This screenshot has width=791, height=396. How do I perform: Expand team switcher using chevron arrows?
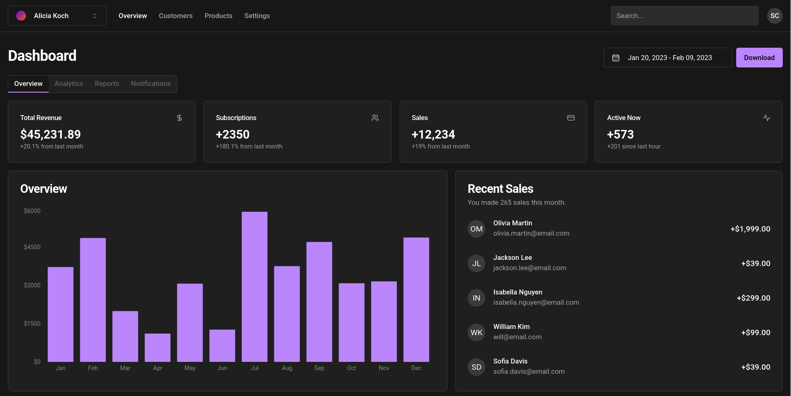point(94,16)
